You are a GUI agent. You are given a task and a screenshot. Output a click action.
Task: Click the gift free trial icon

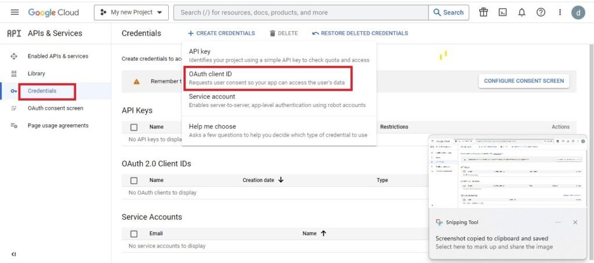point(483,12)
